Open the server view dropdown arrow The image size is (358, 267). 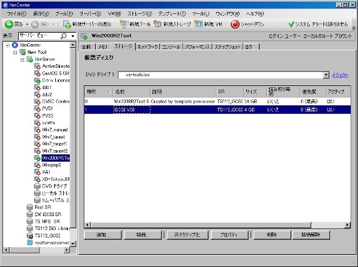pyautogui.click(x=73, y=36)
